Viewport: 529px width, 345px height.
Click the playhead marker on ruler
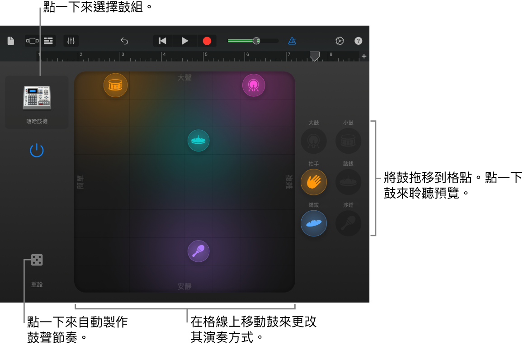coord(314,56)
